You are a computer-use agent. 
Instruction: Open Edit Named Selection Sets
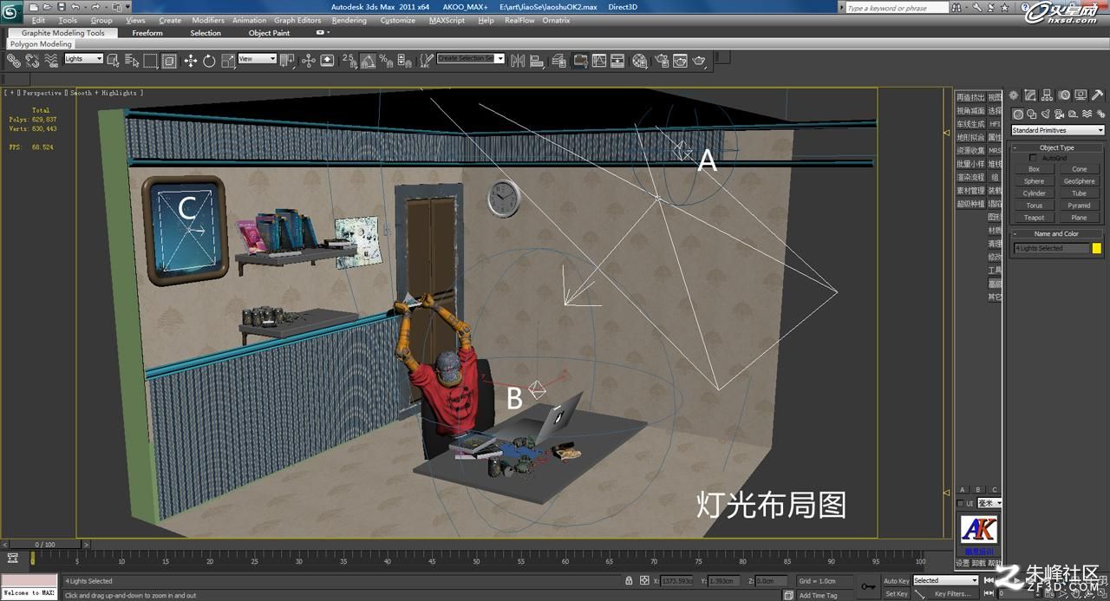pyautogui.click(x=426, y=61)
